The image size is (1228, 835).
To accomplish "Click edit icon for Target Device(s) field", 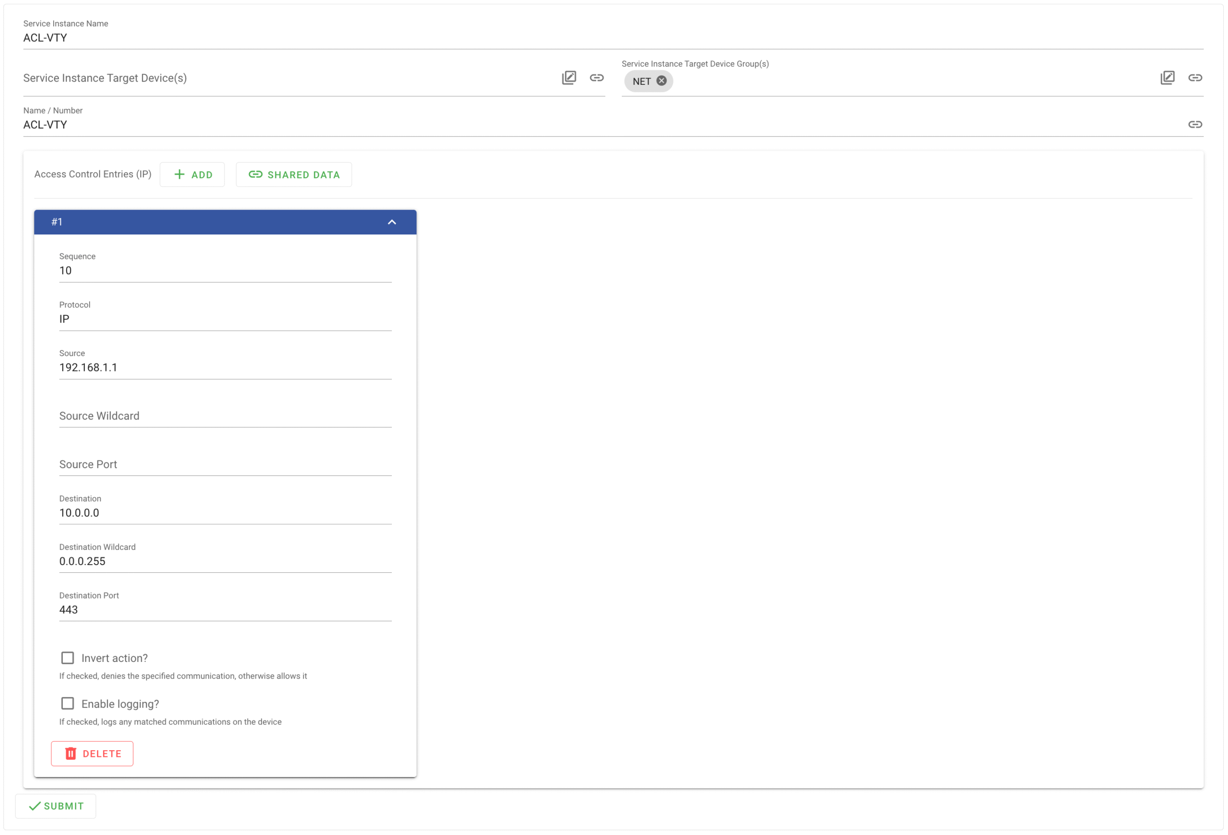I will coord(568,78).
